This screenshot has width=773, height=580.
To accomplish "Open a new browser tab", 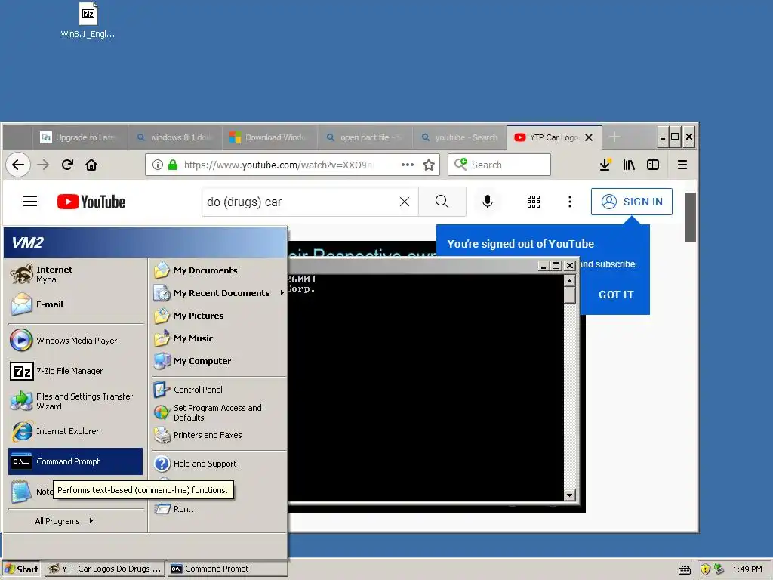I will pyautogui.click(x=614, y=137).
